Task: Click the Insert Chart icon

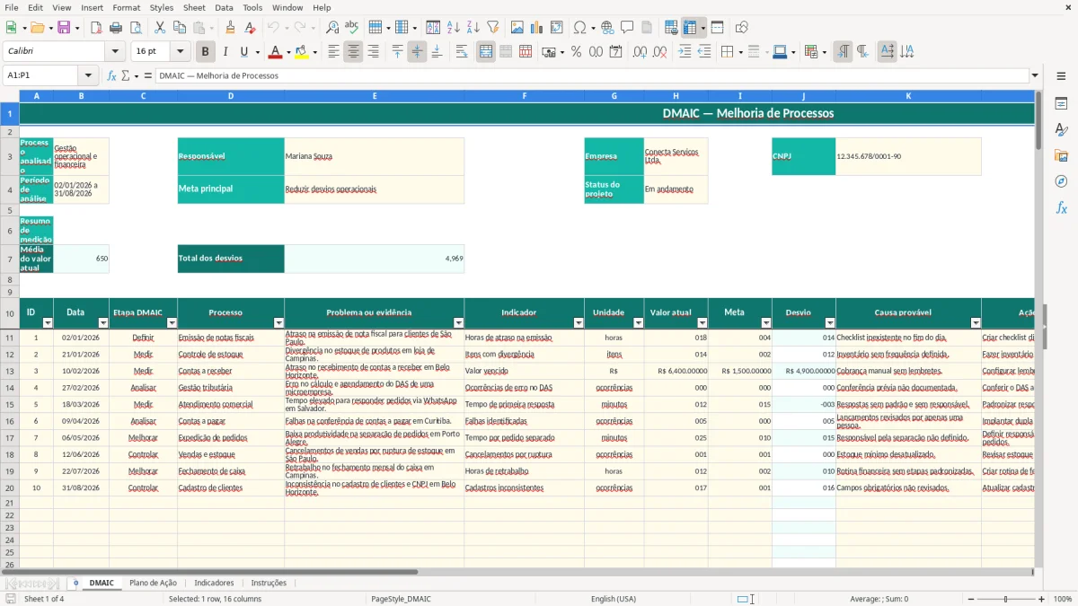Action: coord(537,28)
